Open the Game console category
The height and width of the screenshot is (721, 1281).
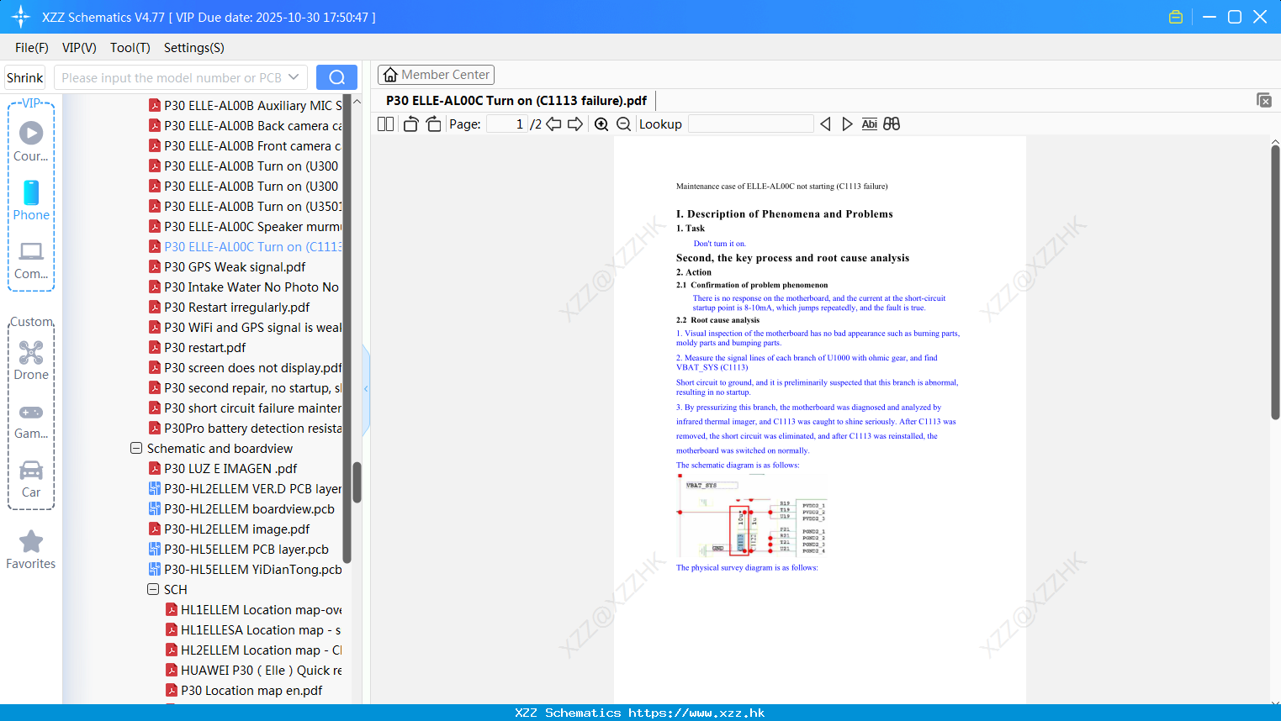(x=31, y=421)
